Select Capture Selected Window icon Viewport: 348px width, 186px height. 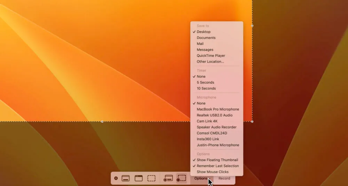pos(139,178)
